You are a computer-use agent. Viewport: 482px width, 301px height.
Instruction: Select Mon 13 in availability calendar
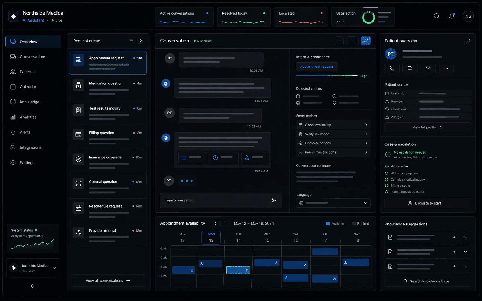coord(211,238)
